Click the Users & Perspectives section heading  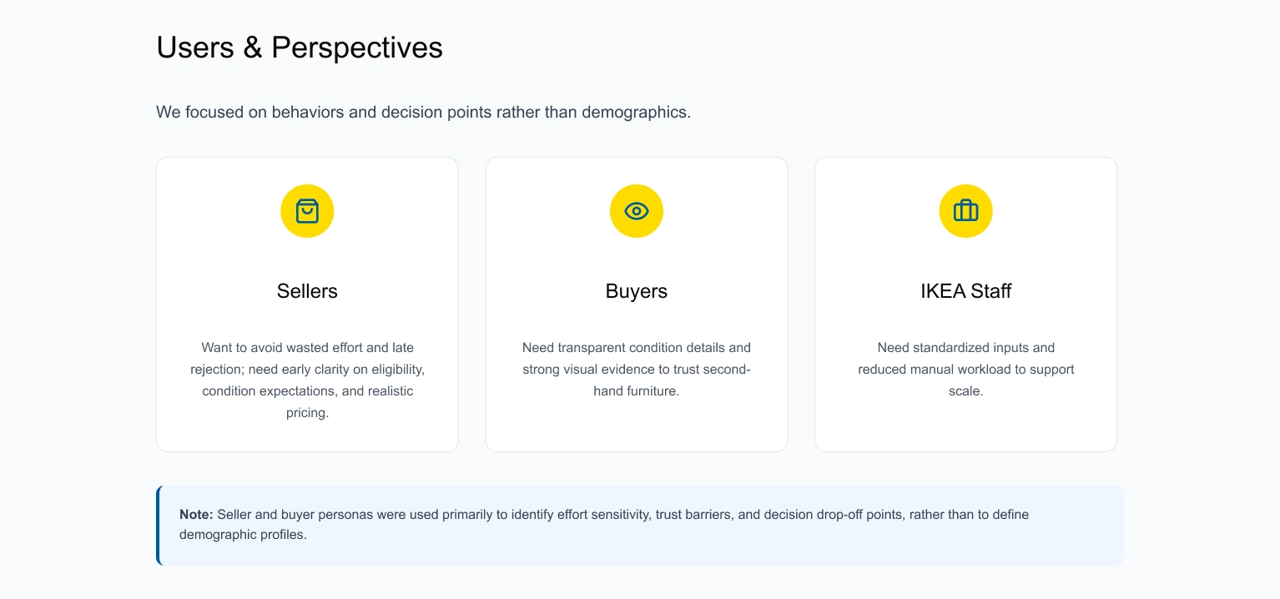point(300,48)
